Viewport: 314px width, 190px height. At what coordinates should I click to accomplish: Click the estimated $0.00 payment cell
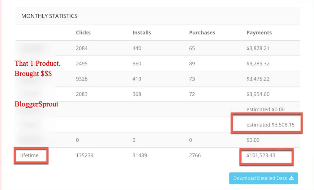[x=265, y=109]
